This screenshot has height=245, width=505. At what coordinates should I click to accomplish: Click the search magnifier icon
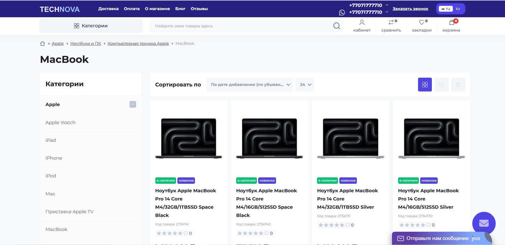tap(337, 26)
